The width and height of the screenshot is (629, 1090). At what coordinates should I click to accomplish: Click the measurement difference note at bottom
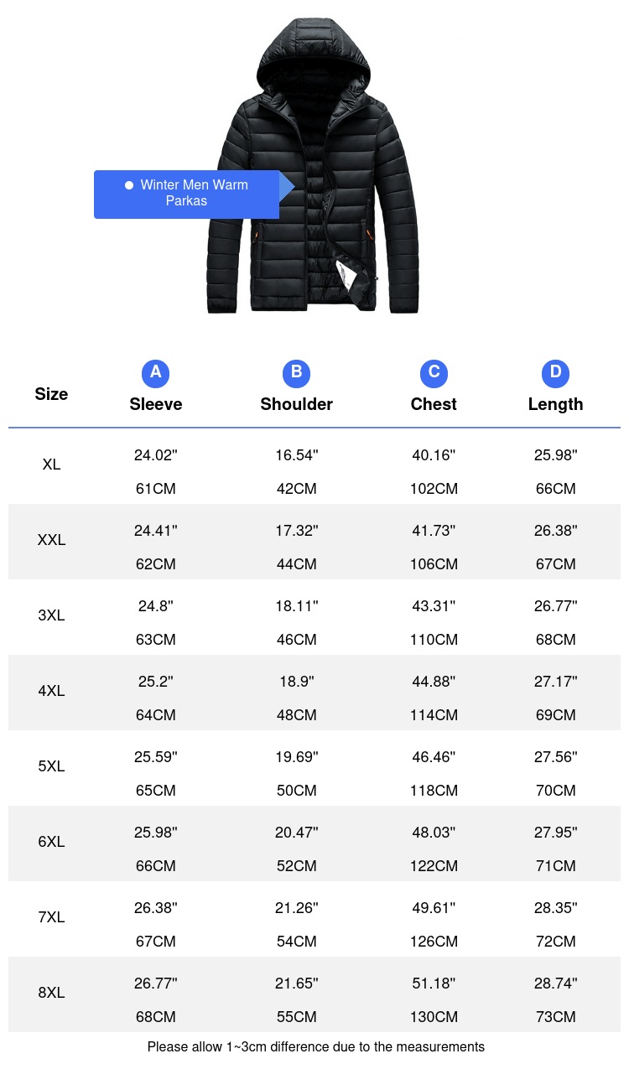coord(316,1046)
